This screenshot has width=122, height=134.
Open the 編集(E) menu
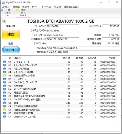[16, 7]
